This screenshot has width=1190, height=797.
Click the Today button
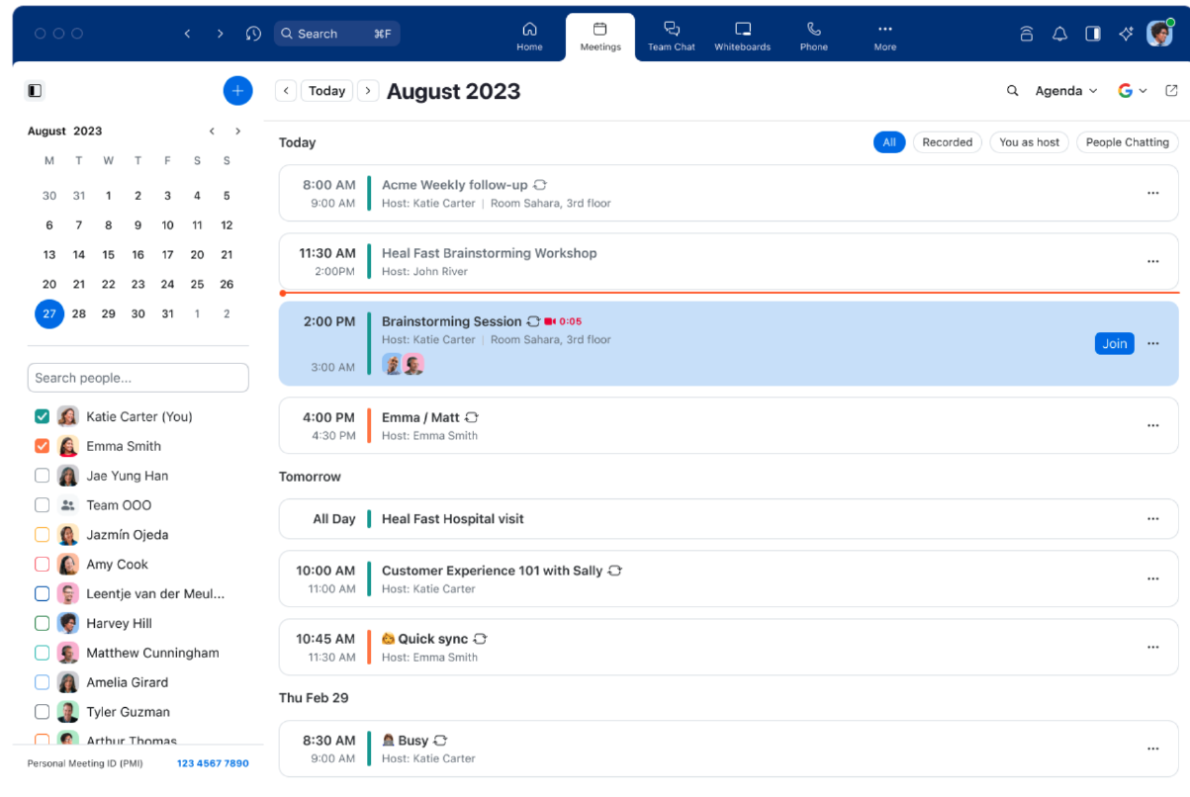tap(326, 91)
